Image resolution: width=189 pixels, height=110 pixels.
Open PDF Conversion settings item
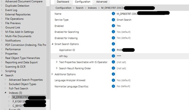pyautogui.click(x=25, y=45)
